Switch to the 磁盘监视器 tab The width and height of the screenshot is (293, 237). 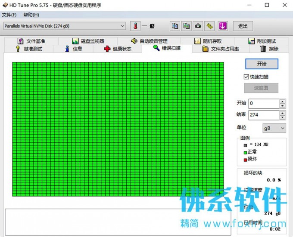88,41
